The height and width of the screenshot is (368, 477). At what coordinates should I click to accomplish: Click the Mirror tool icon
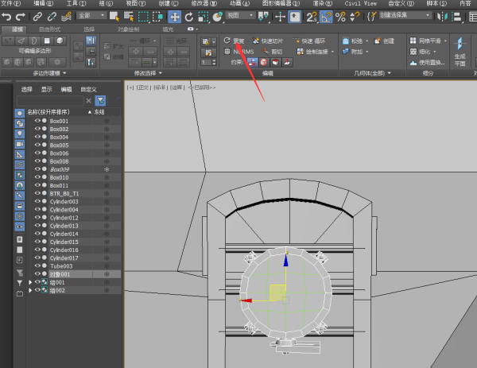442,17
